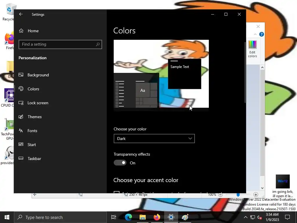Viewport: 297px width, 223px height.
Task: Open Task View from taskbar
Action: (114, 217)
